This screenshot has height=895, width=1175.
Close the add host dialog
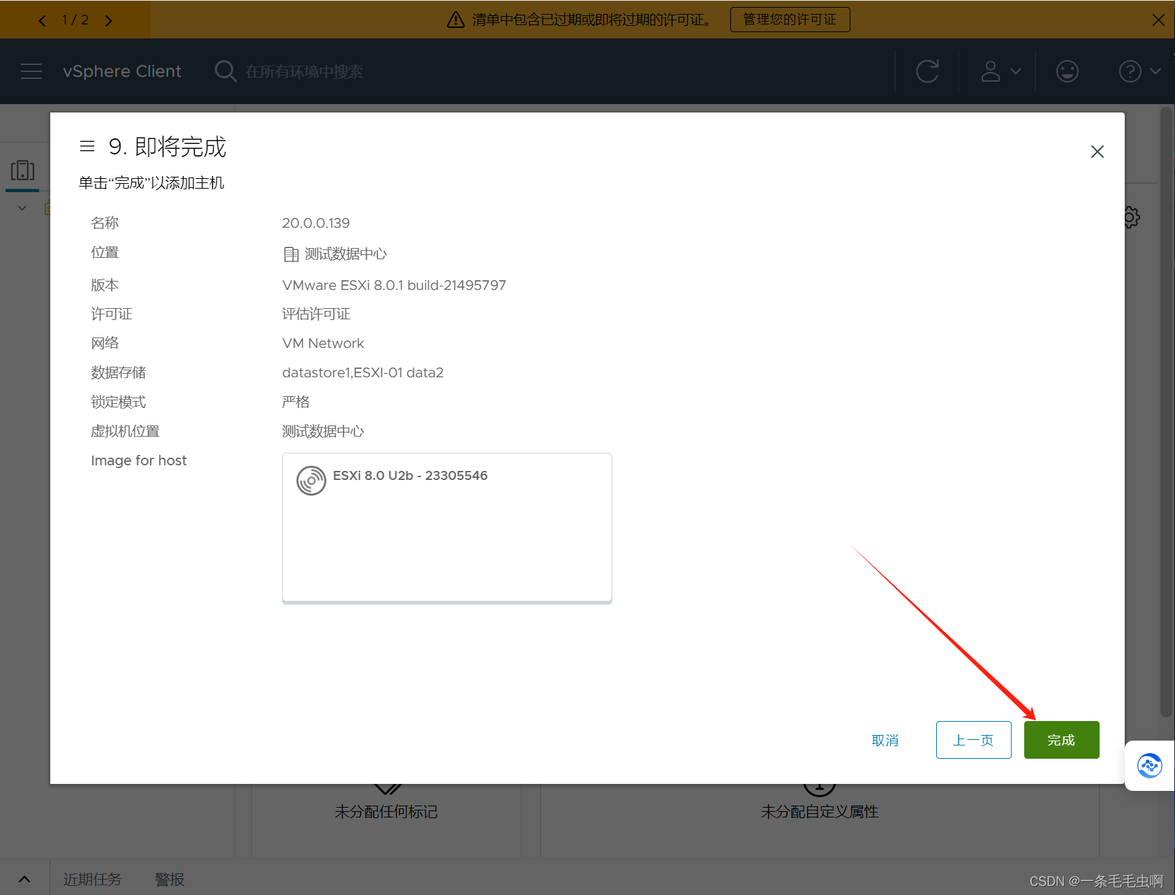pos(1097,152)
